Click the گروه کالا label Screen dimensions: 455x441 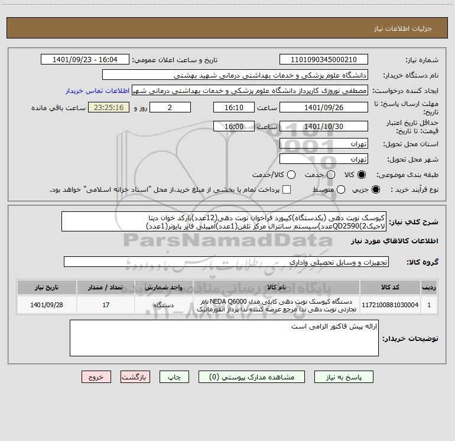pyautogui.click(x=422, y=262)
